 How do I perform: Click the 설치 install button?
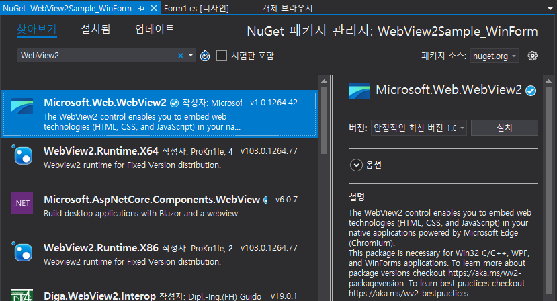click(505, 128)
